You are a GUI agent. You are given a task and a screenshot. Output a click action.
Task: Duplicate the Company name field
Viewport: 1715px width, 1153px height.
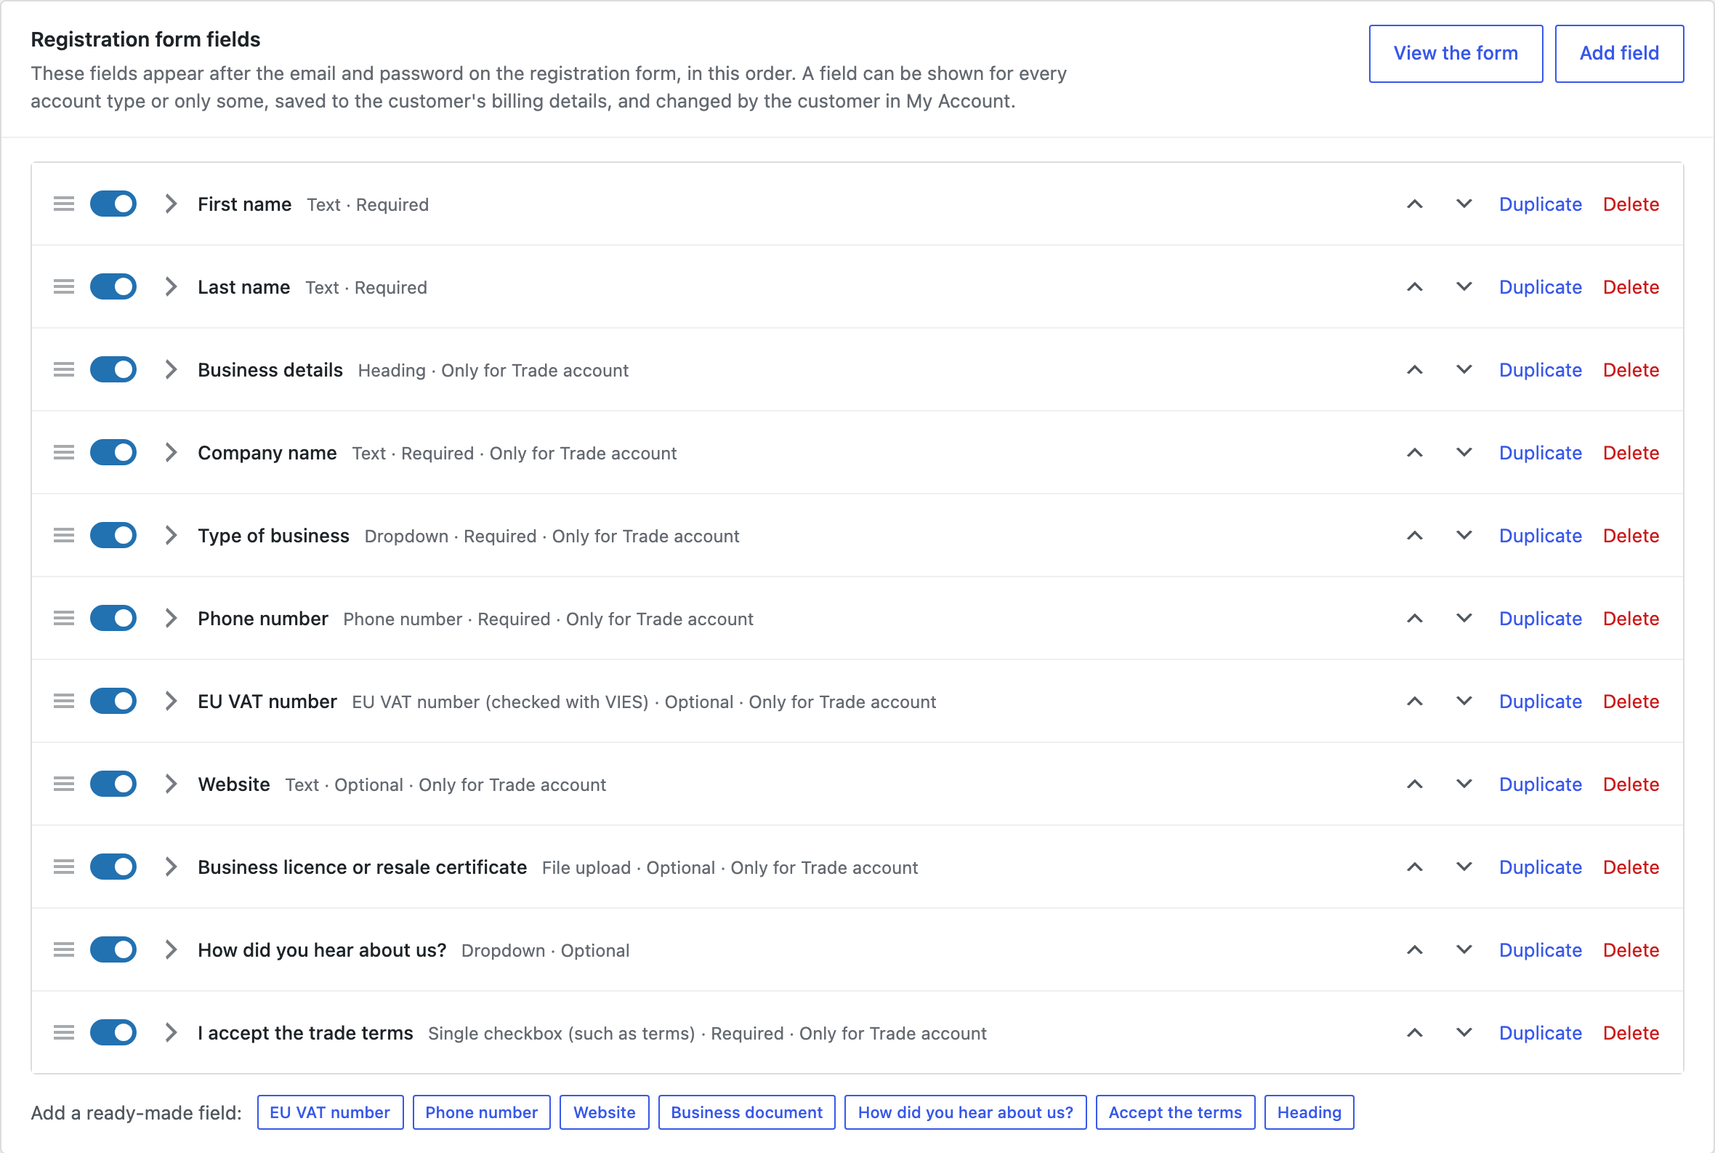[1540, 453]
